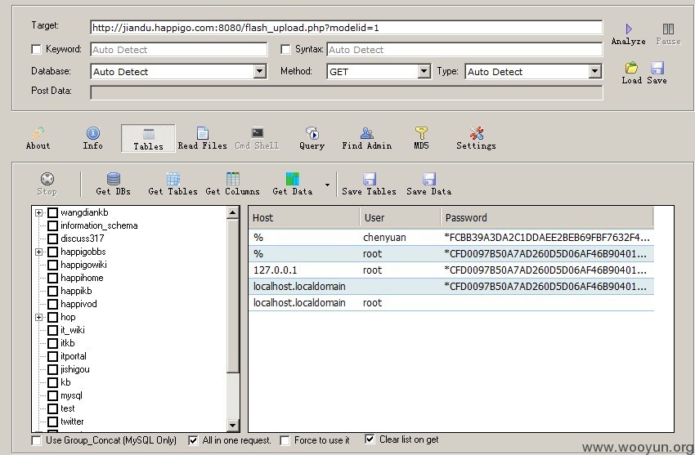The image size is (695, 455).
Task: Open the MD5 tool
Action: pyautogui.click(x=421, y=139)
